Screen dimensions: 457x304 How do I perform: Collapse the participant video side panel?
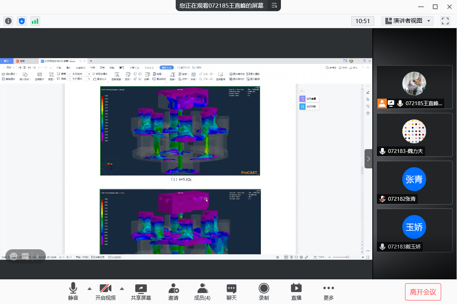(x=368, y=159)
